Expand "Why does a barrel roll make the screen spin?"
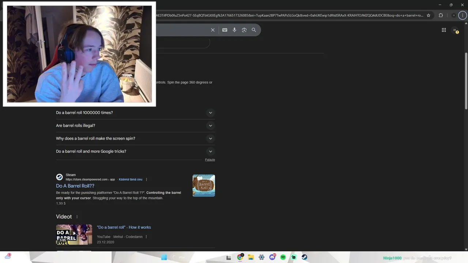The image size is (468, 263). pyautogui.click(x=135, y=138)
